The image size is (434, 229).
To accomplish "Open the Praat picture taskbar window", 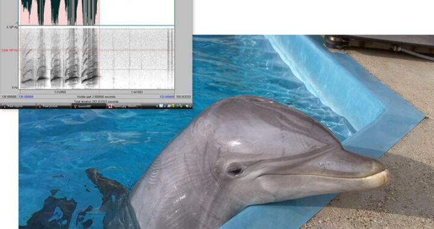I will (x=54, y=106).
